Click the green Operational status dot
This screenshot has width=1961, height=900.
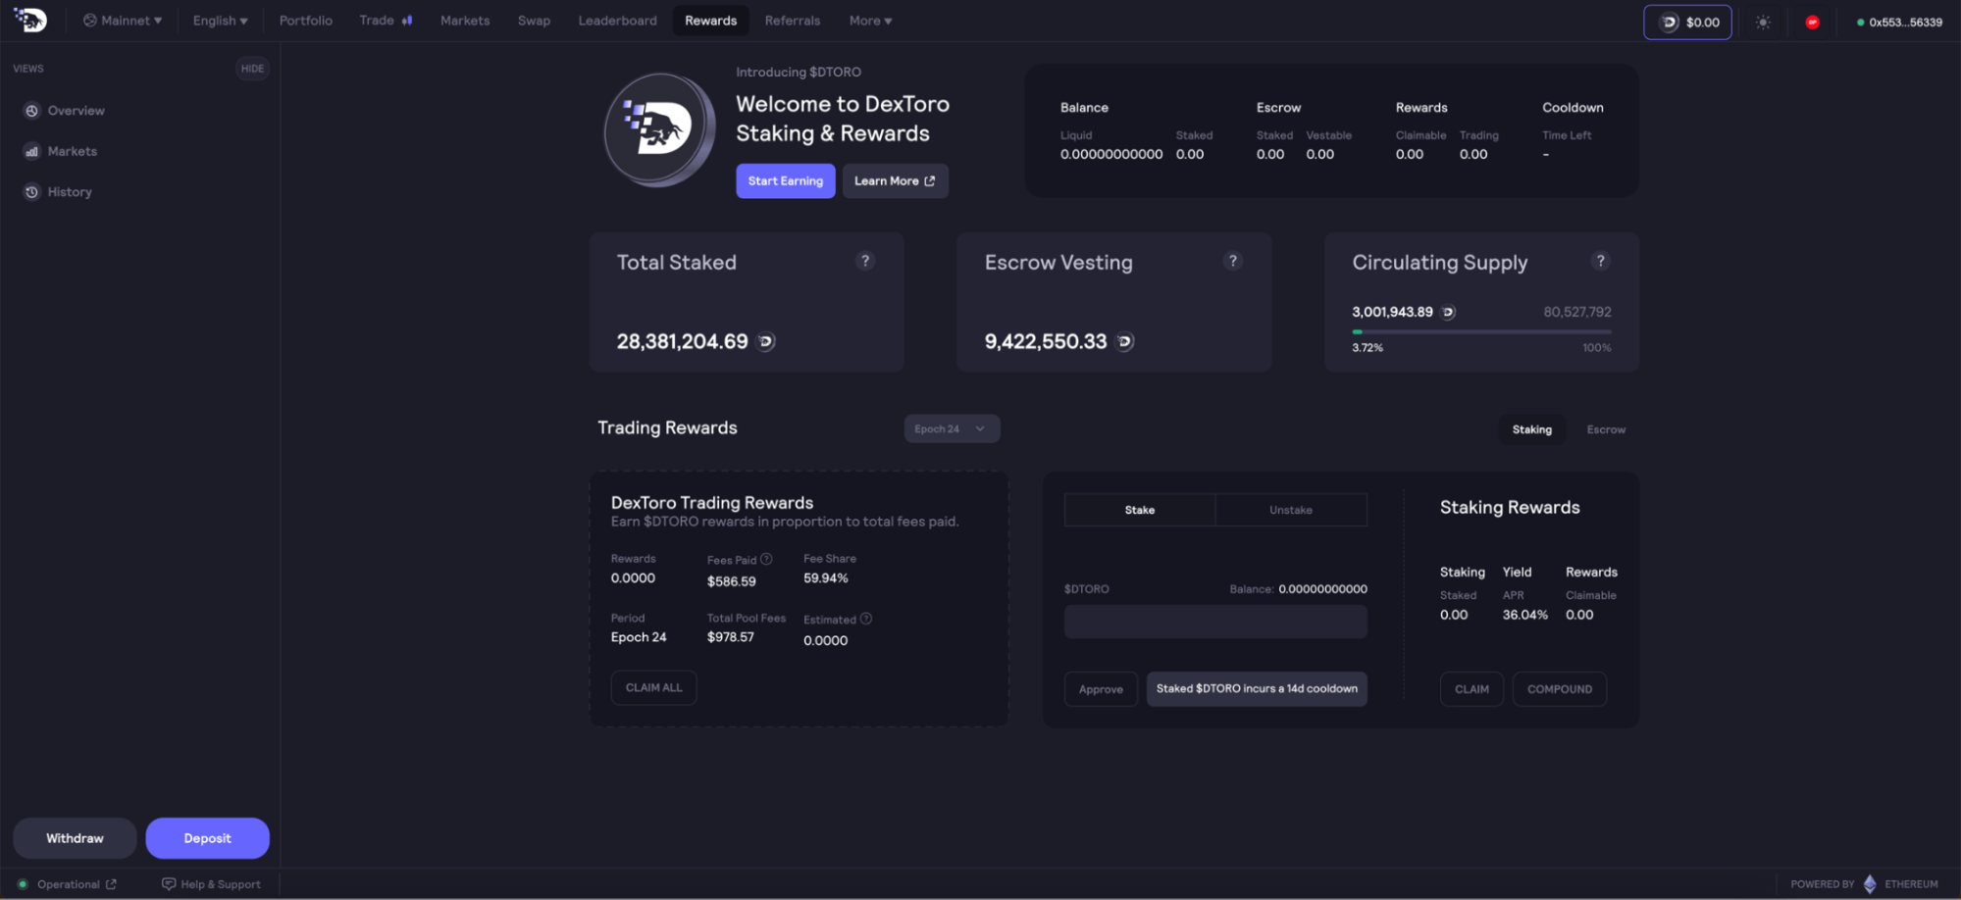23,884
